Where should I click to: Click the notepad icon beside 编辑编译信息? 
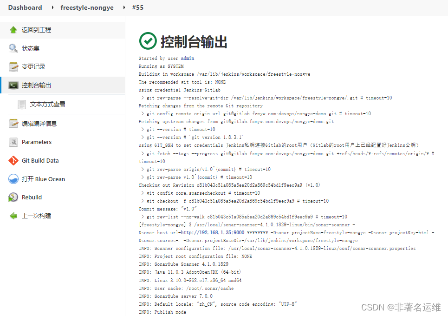click(x=13, y=124)
